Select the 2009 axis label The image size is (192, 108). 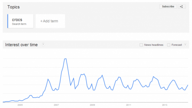point(92,105)
